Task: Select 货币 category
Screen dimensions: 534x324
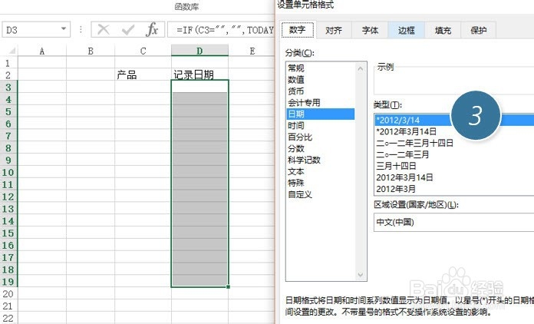Action: click(x=296, y=91)
